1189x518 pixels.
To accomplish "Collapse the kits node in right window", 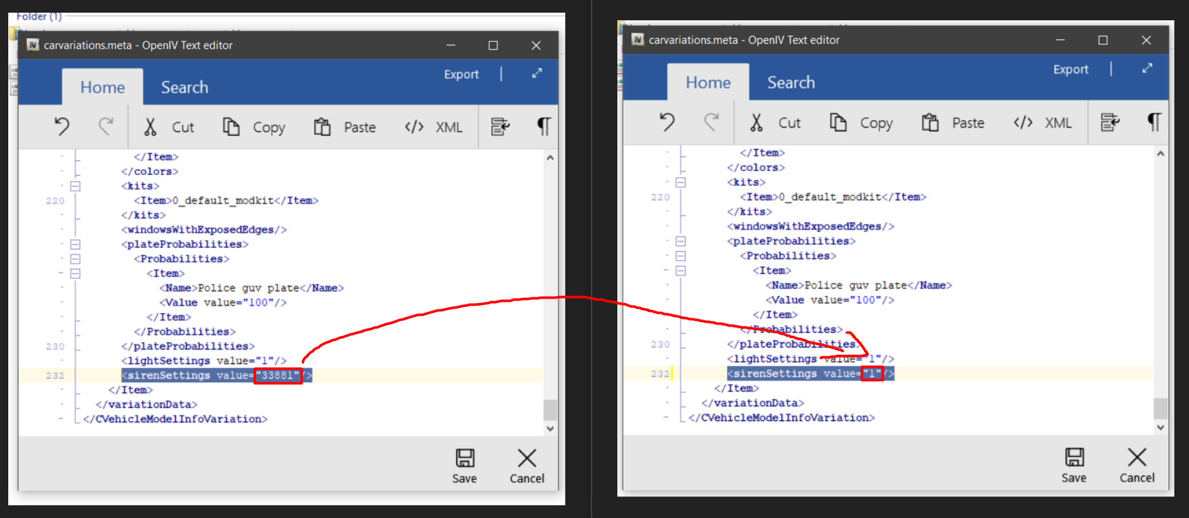I will pyautogui.click(x=681, y=183).
